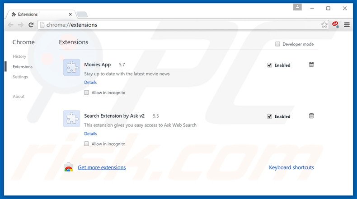Click 'Stay up to date with the latest movie news'
Image resolution: width=357 pixels, height=199 pixels.
click(x=127, y=74)
